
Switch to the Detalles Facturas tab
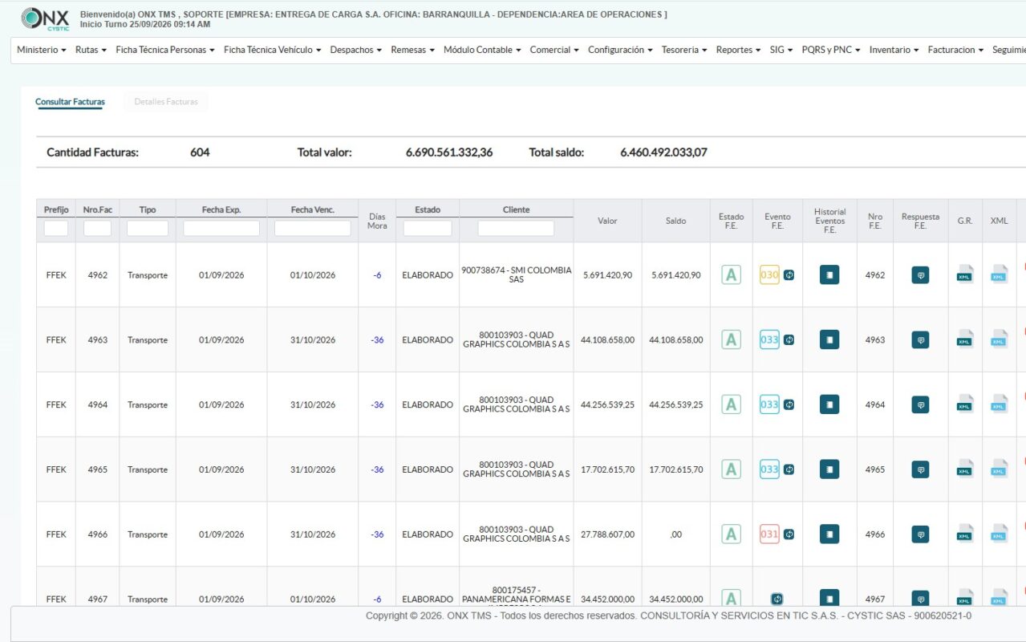click(166, 102)
